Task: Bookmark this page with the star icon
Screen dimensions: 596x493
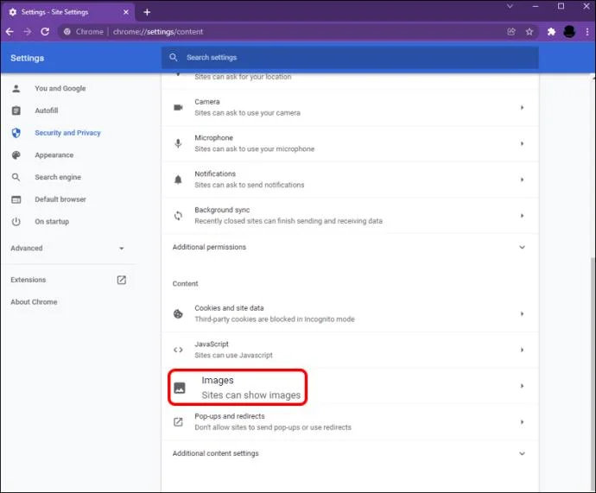Action: pos(529,32)
